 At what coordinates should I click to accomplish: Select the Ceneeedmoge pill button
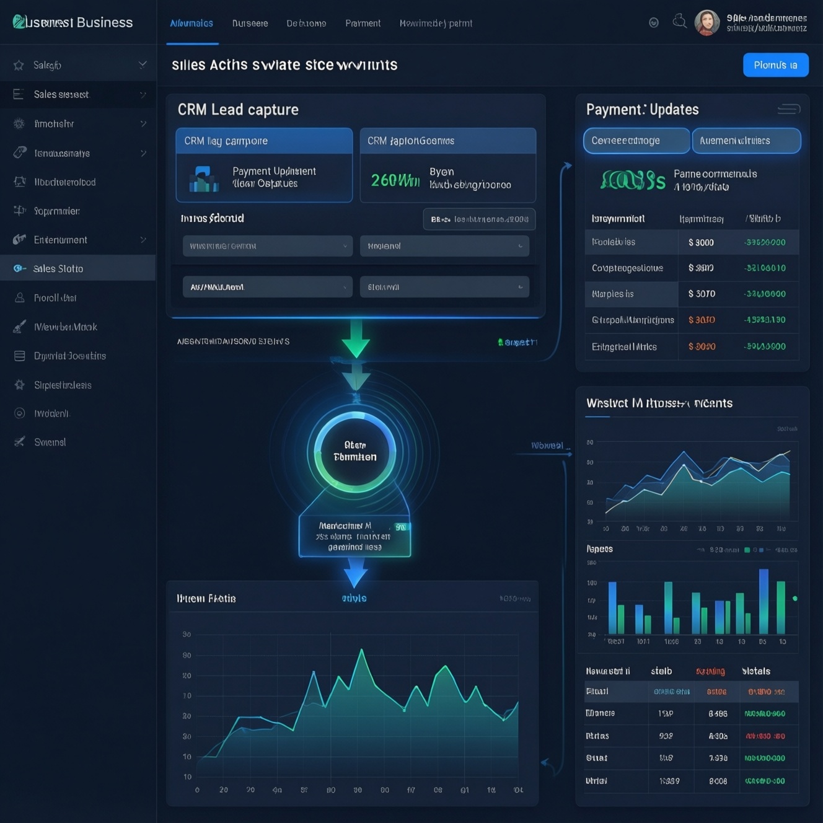pyautogui.click(x=636, y=141)
